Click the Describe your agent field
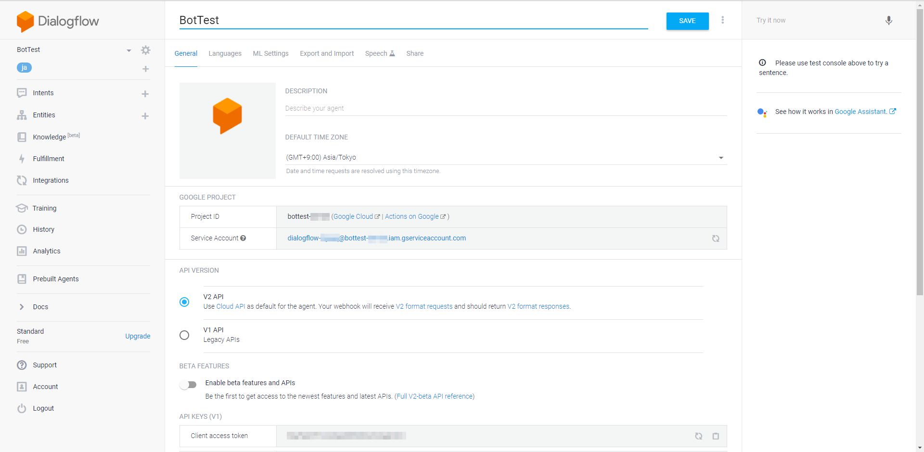The image size is (924, 452). [x=337, y=108]
